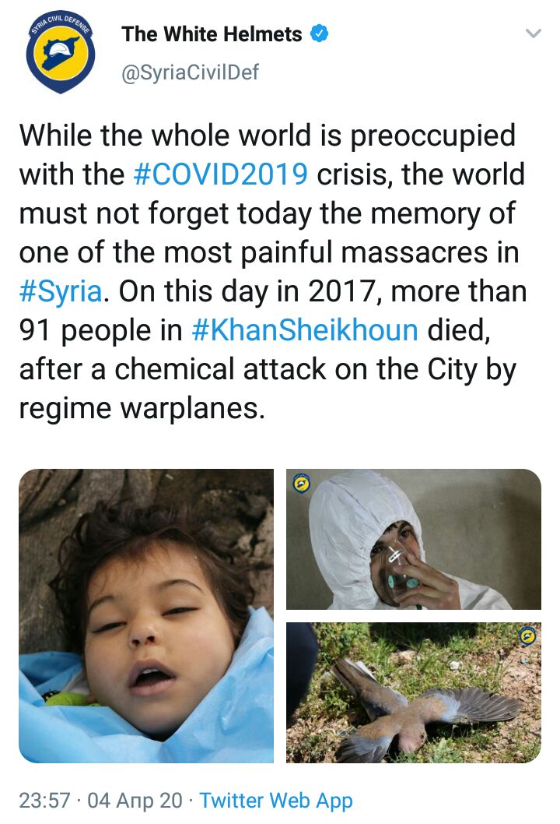The width and height of the screenshot is (560, 824).
Task: Open The White Helmets display name
Action: (212, 34)
